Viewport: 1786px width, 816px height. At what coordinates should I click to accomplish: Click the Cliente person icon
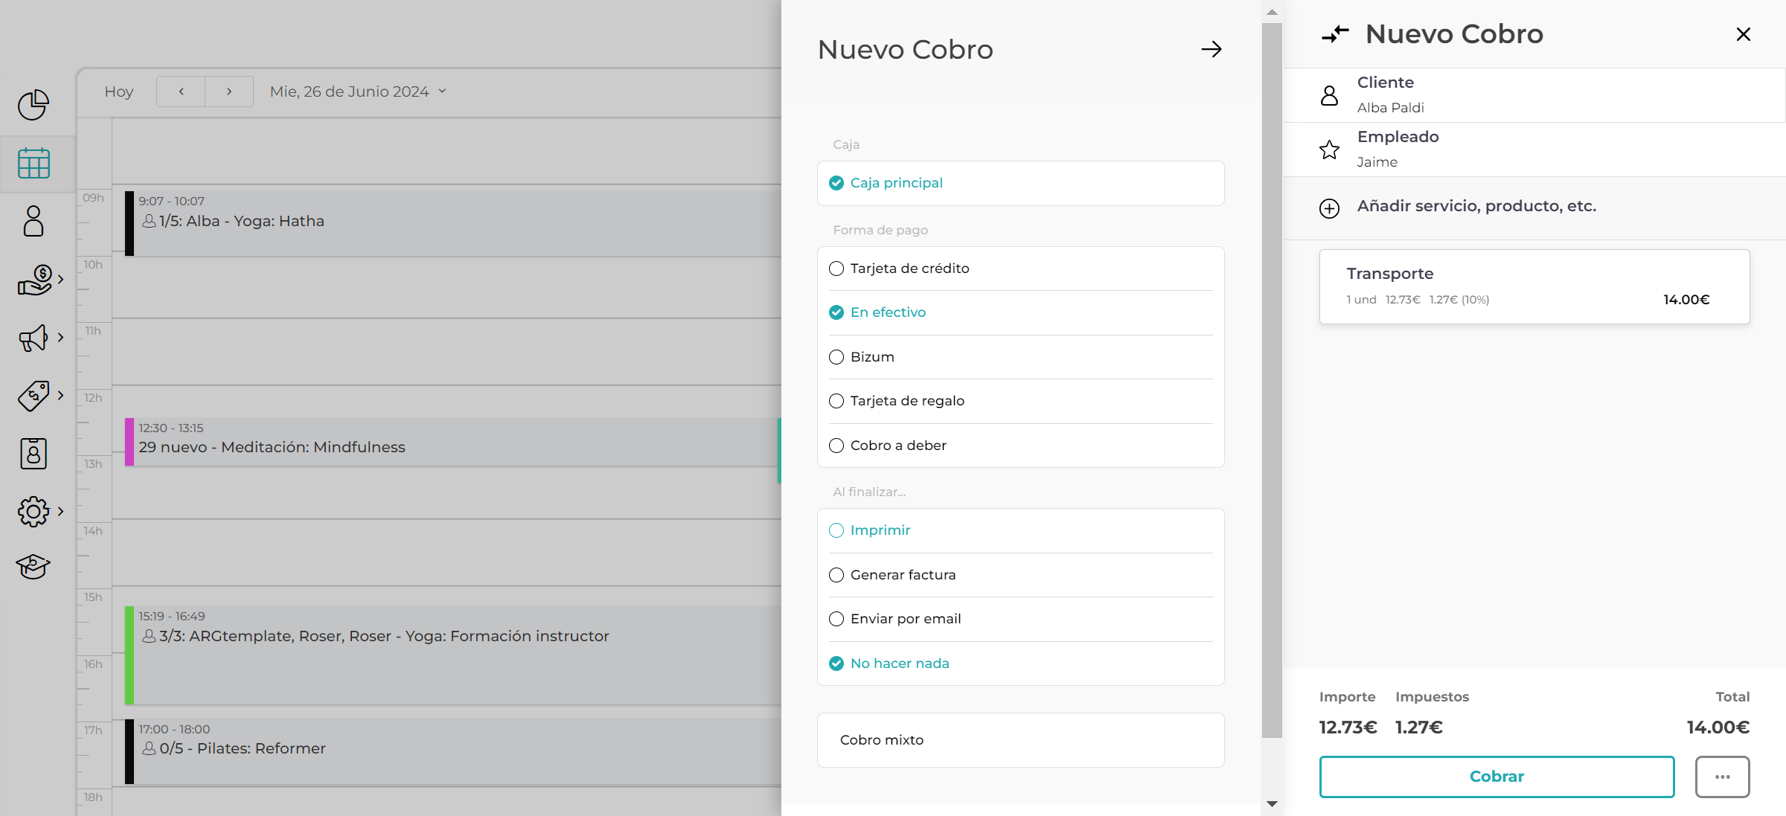1329,95
